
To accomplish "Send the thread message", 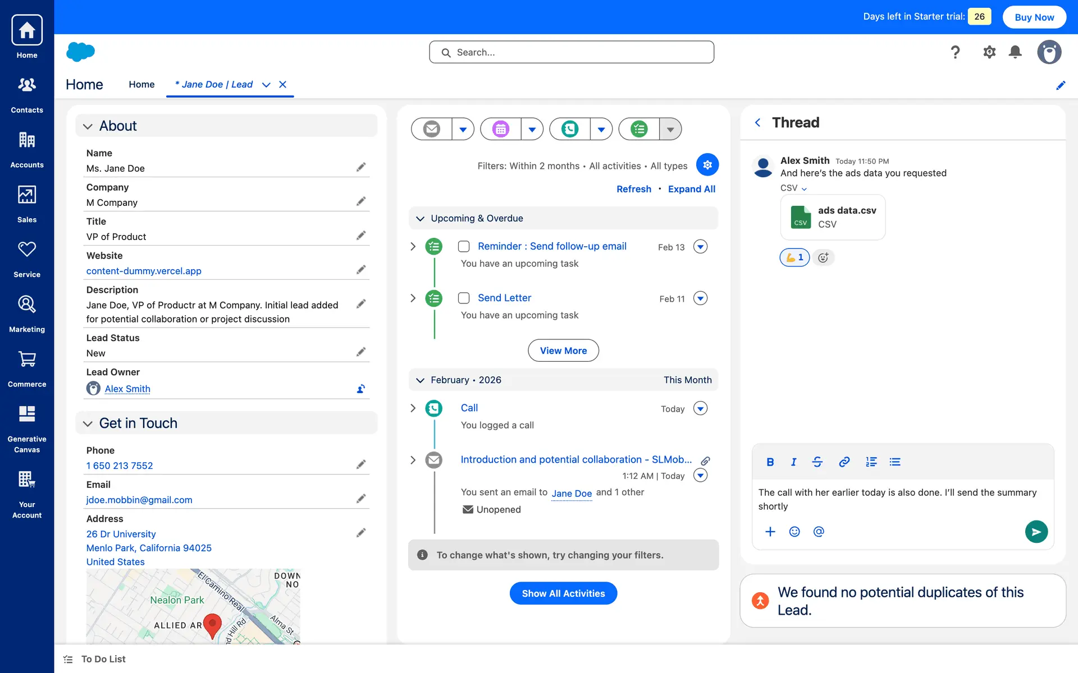I will (x=1036, y=532).
